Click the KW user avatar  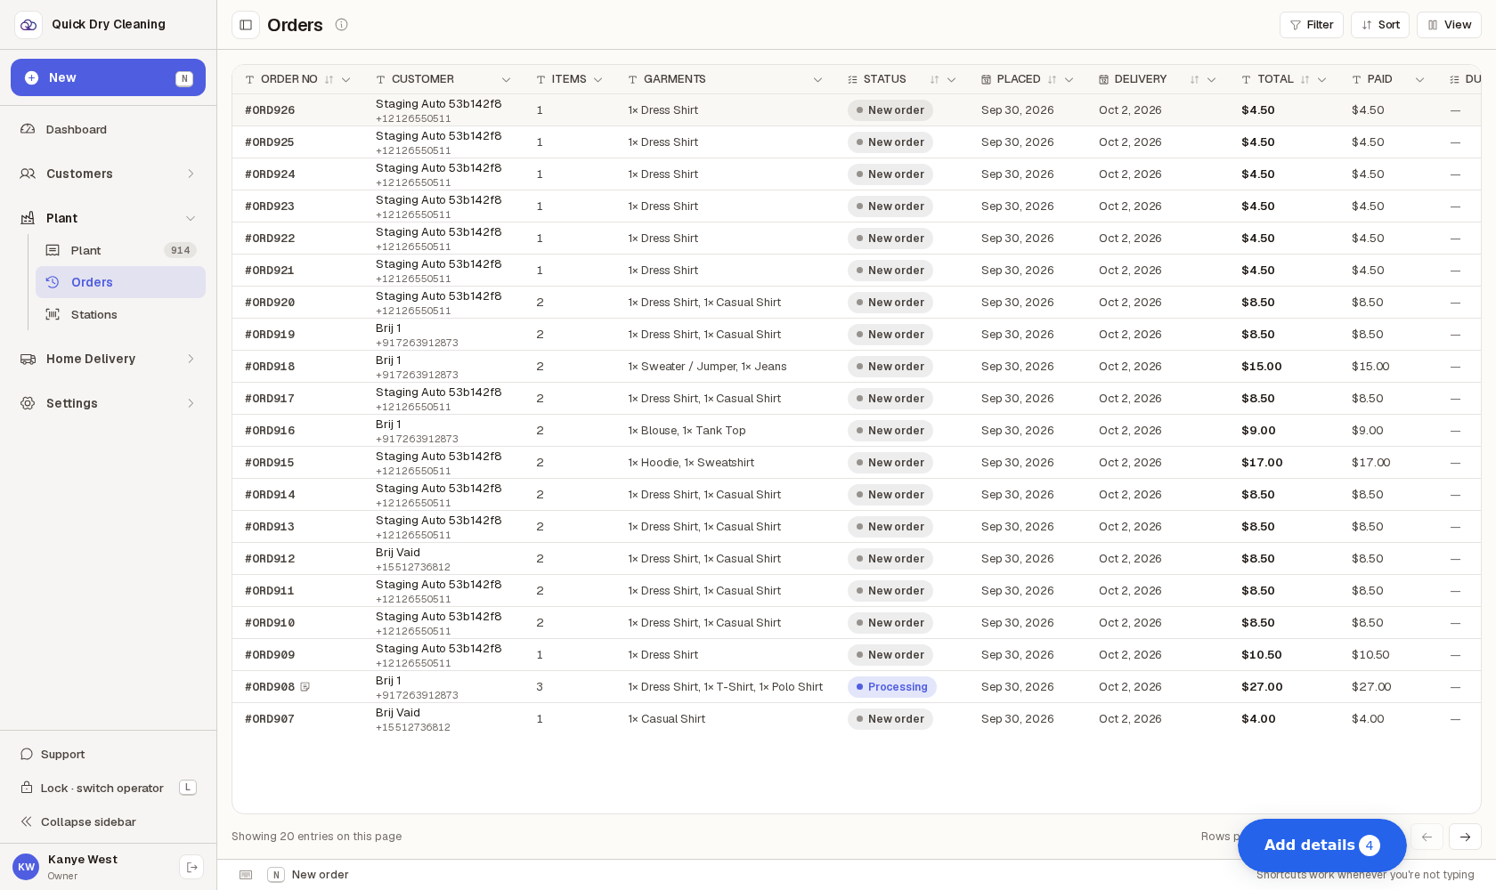tap(26, 867)
